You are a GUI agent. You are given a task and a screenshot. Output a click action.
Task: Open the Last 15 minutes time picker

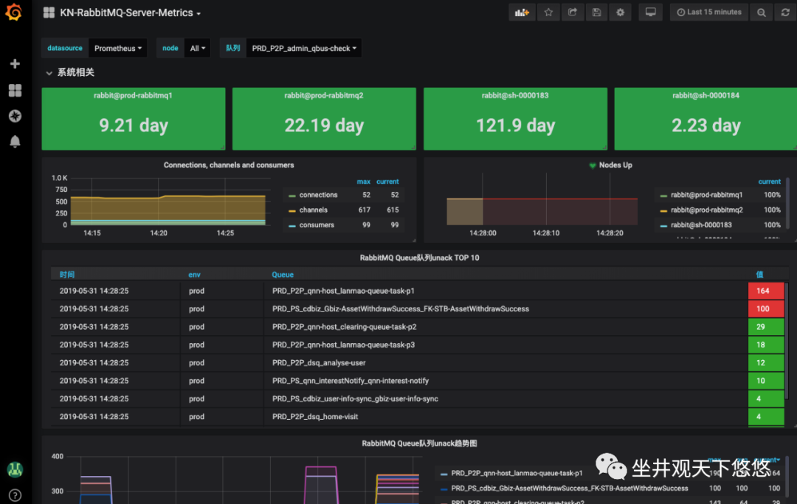[708, 12]
